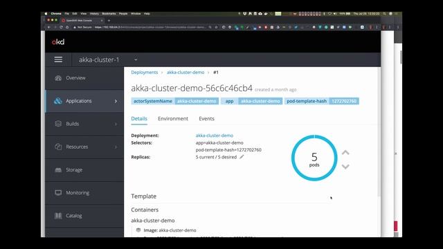This screenshot has height=249, width=443.
Task: Open the Builds sidebar section
Action: coord(84,124)
